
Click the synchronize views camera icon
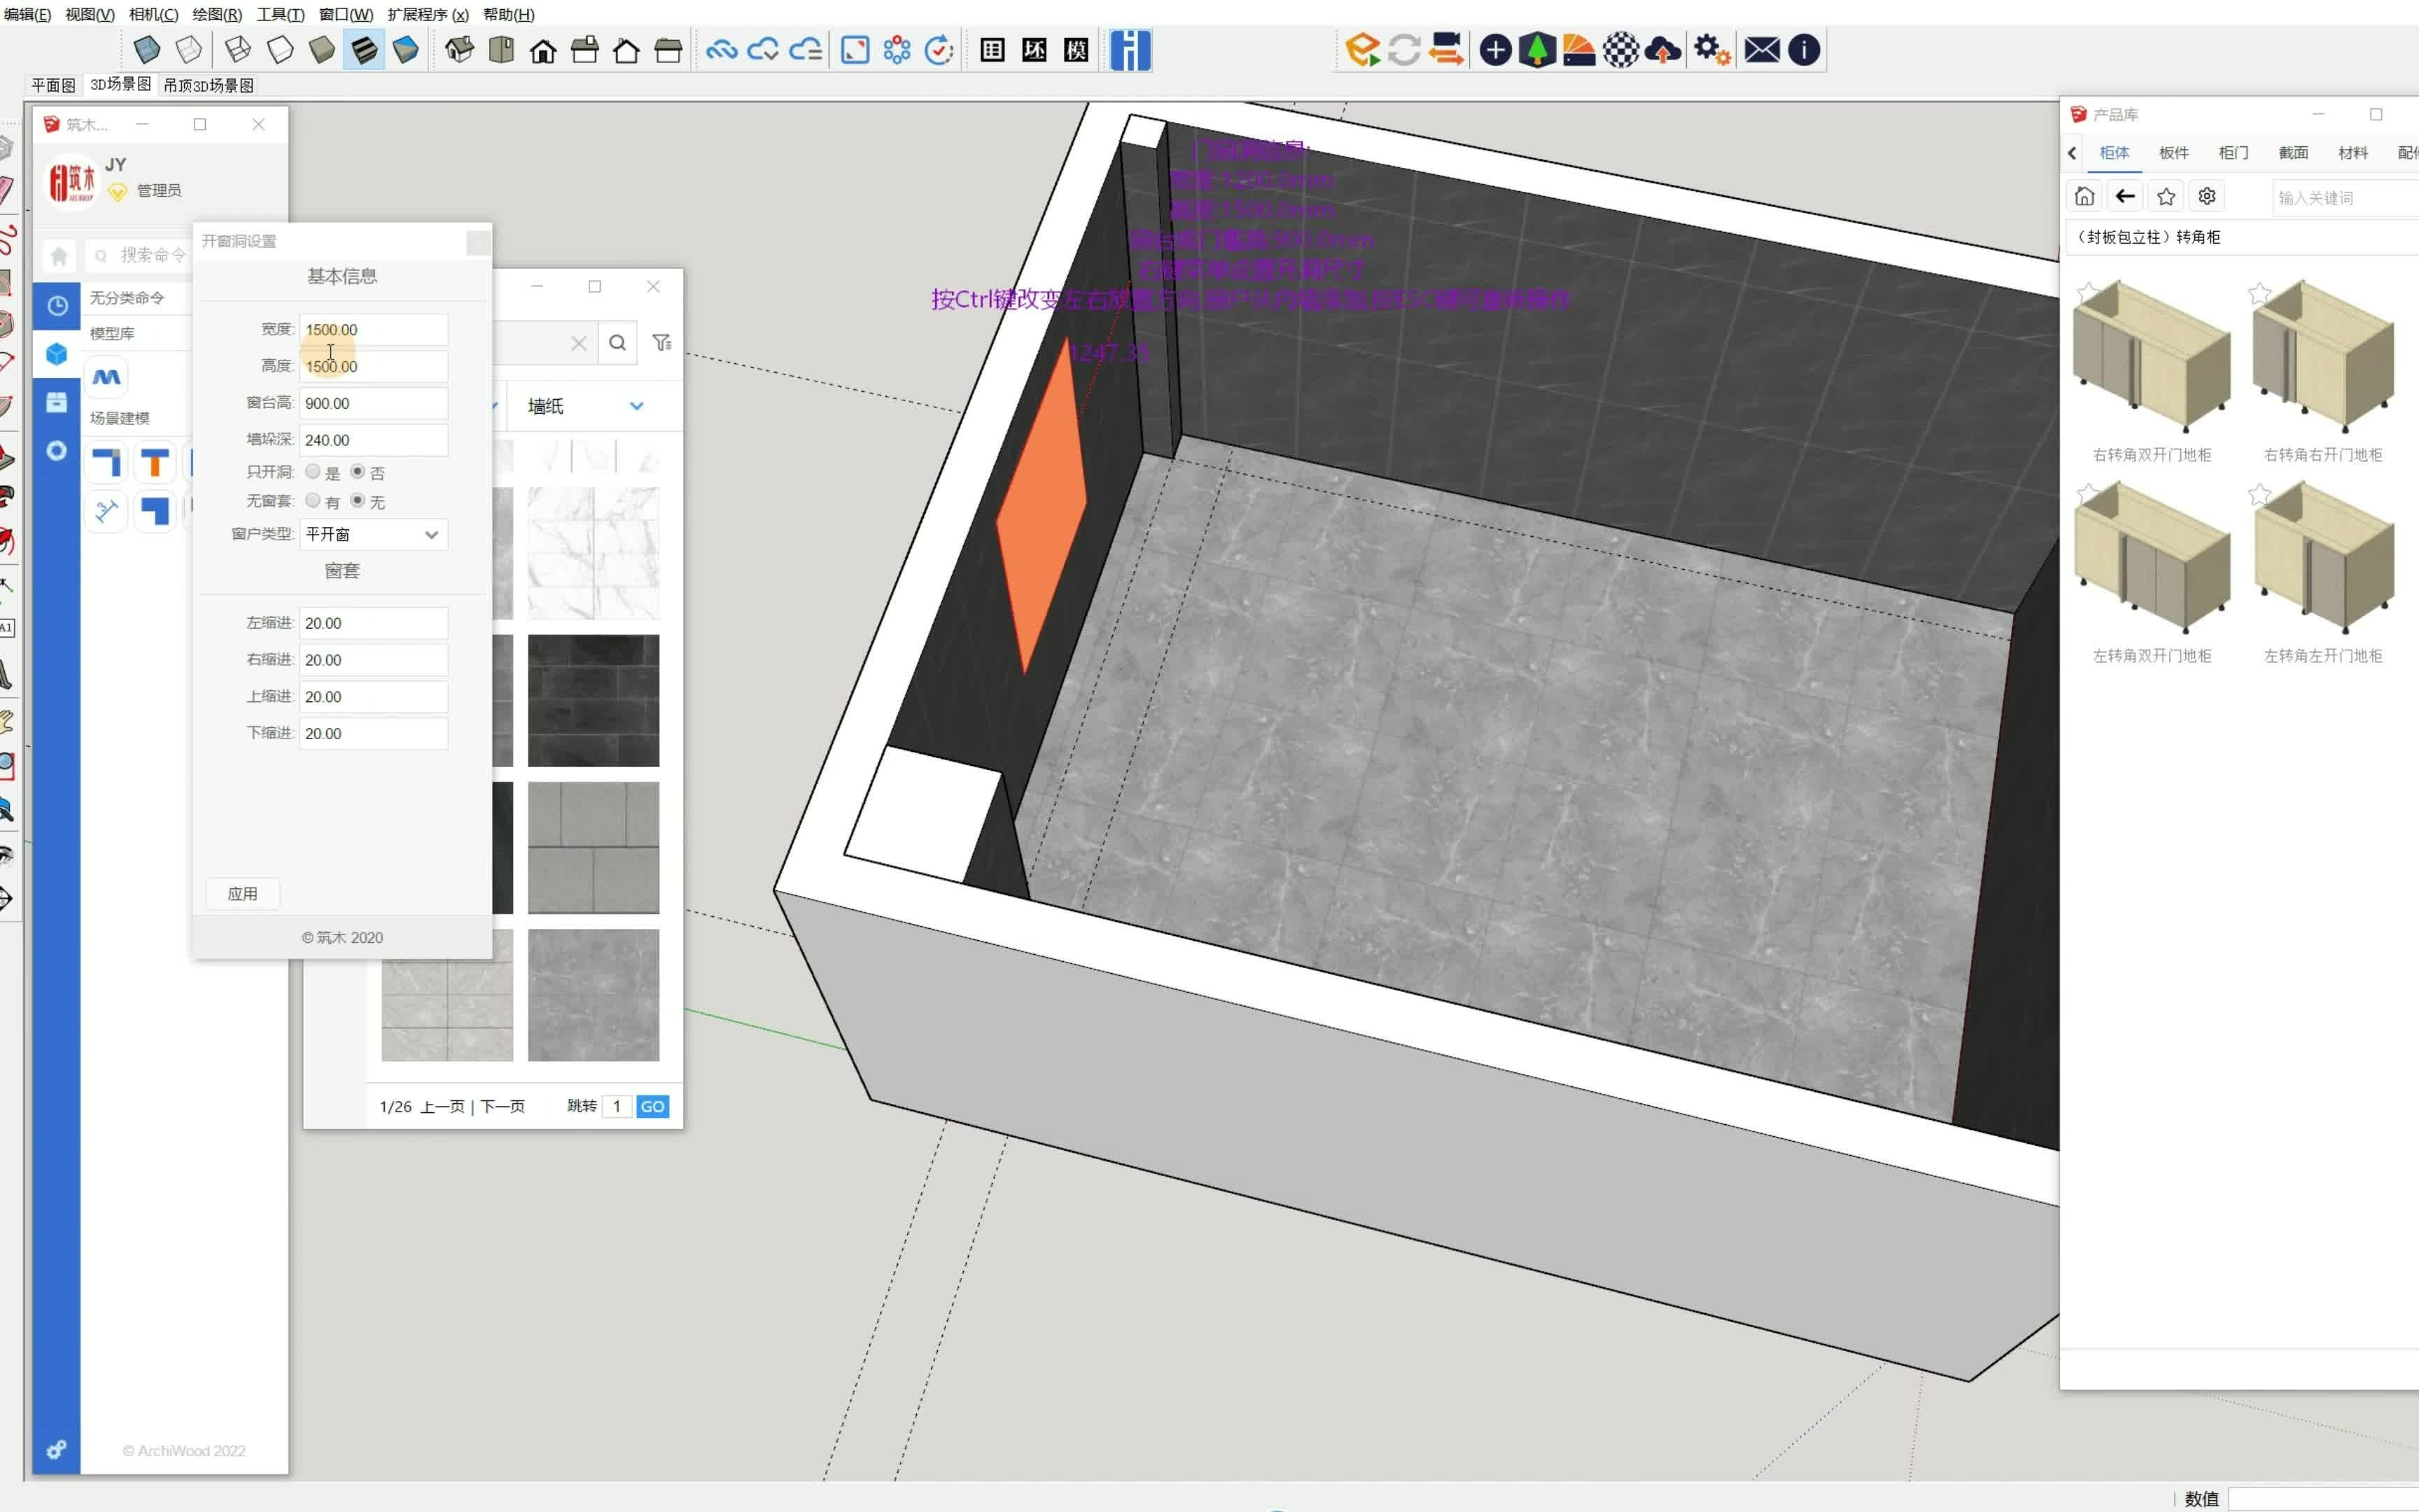pos(1445,49)
